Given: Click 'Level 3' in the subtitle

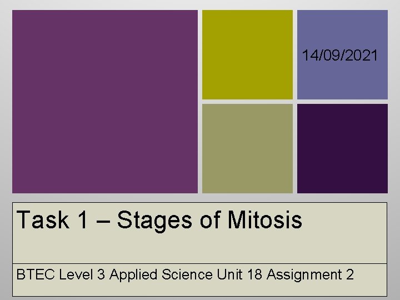Looking at the screenshot, I should pyautogui.click(x=82, y=274).
